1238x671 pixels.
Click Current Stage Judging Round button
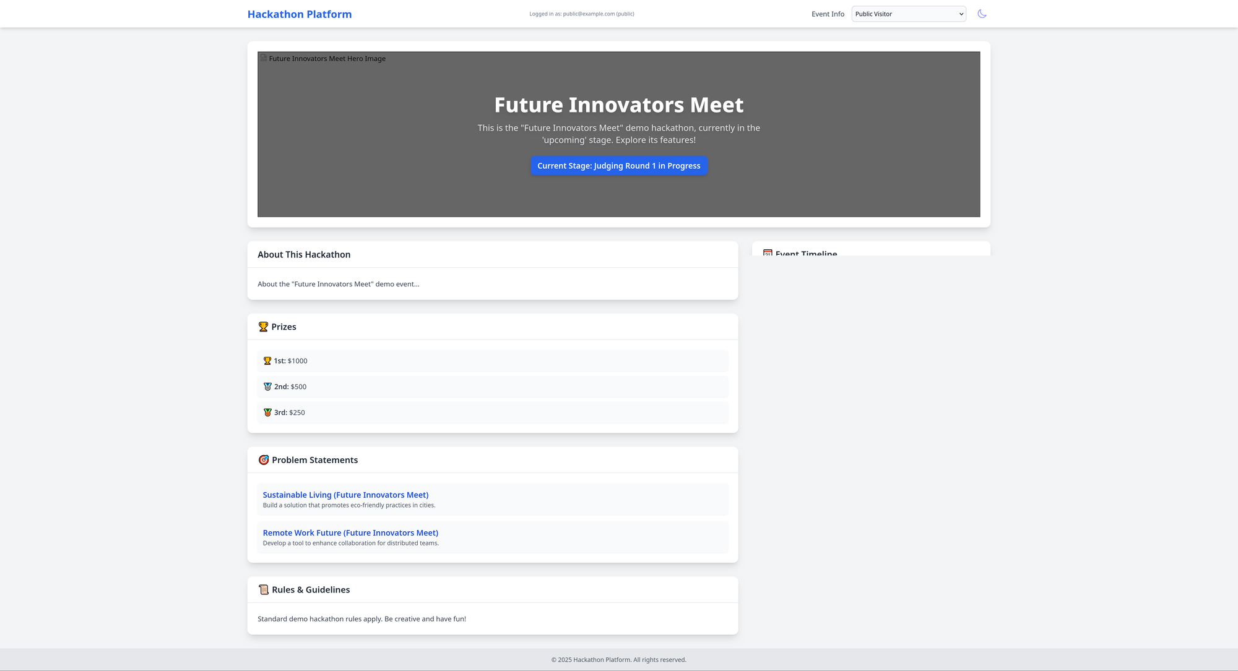618,166
